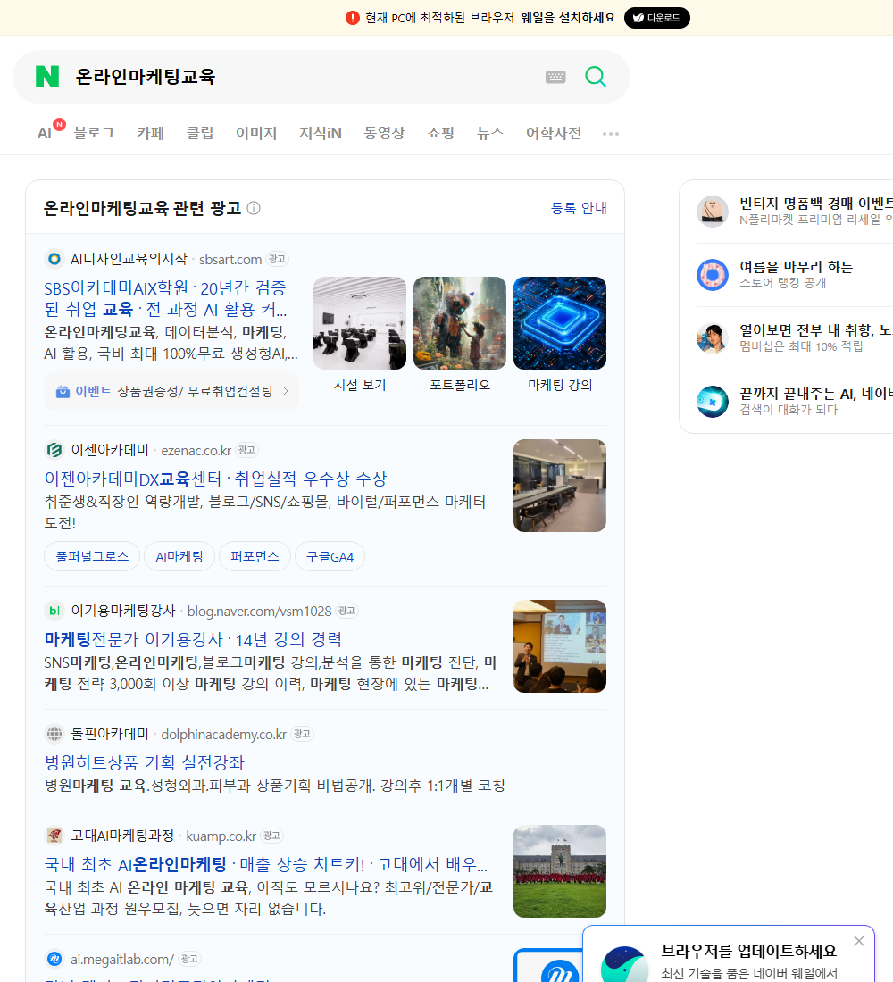The height and width of the screenshot is (982, 893).
Task: Click the ezenac.co.kr URL text
Action: pos(196,450)
